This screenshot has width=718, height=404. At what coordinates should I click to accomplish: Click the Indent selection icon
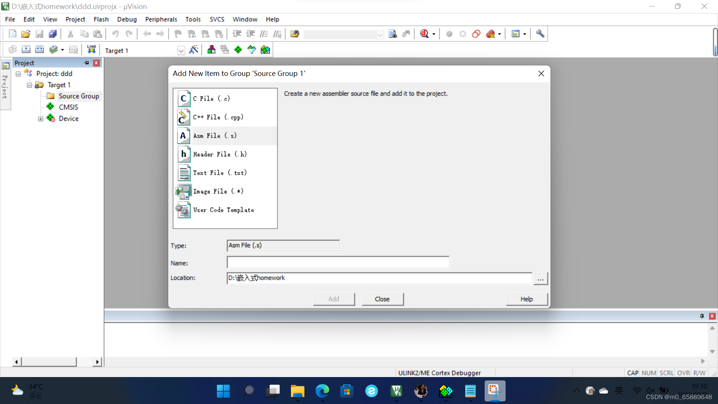[237, 34]
